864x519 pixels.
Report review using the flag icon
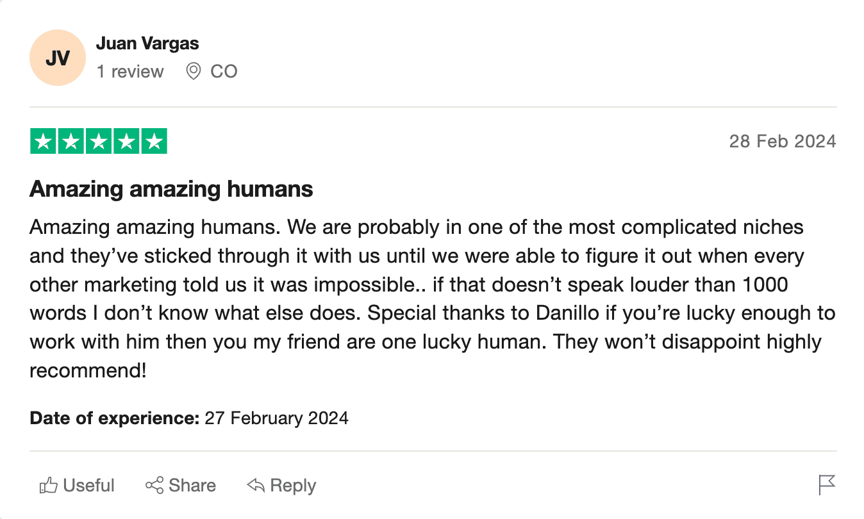point(827,485)
